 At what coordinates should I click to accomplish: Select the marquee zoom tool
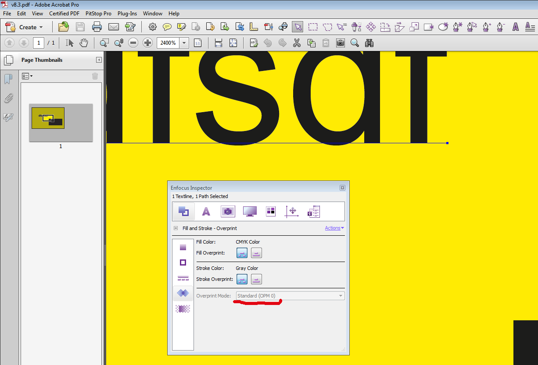[x=104, y=43]
